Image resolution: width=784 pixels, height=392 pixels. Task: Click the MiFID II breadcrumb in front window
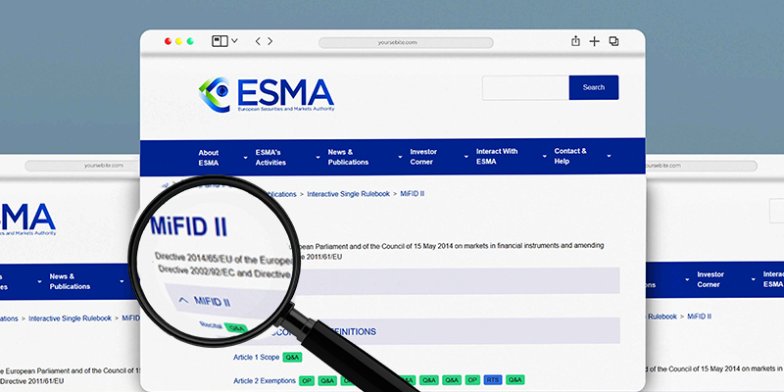[412, 193]
